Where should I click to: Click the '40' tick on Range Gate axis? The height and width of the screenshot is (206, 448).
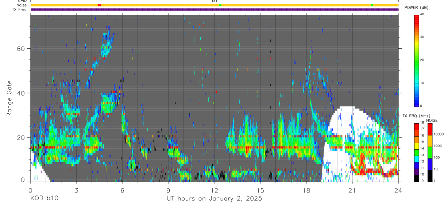[20, 93]
